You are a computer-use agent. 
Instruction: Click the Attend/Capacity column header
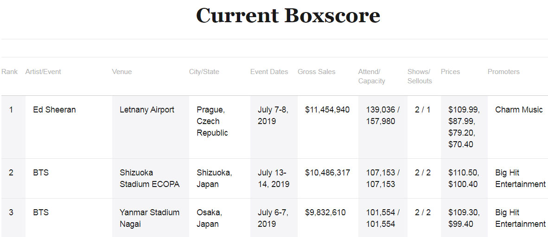(371, 76)
